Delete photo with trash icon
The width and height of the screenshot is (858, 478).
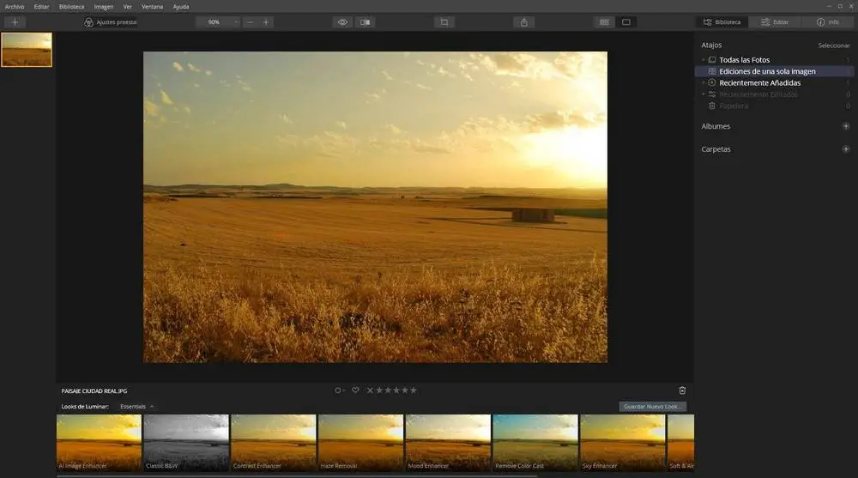point(682,390)
